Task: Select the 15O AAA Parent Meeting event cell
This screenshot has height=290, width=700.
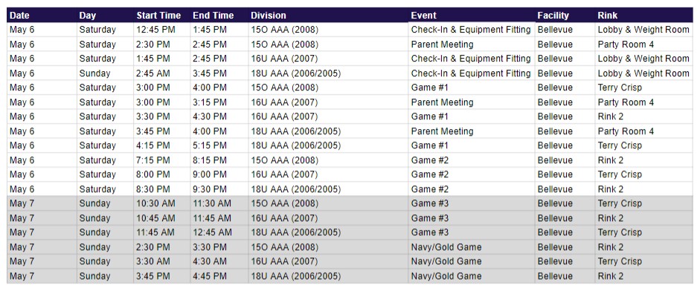Action: 472,45
